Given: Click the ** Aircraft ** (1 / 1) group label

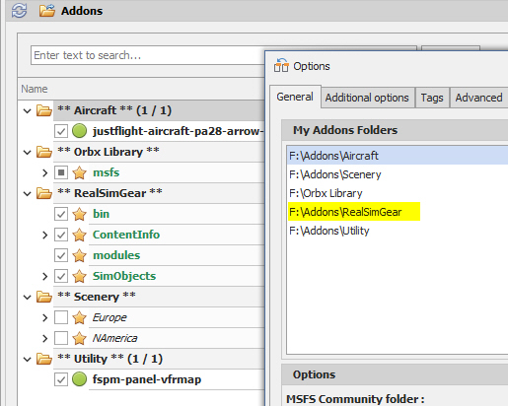Looking at the screenshot, I should click(114, 110).
